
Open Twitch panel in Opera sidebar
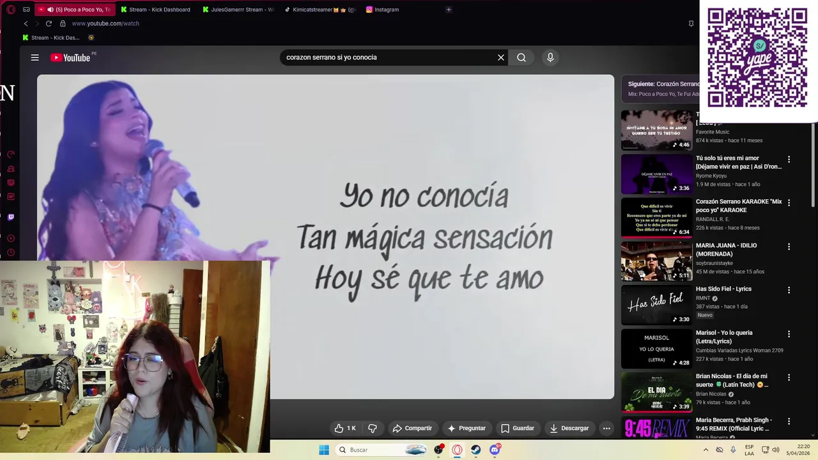pos(11,217)
